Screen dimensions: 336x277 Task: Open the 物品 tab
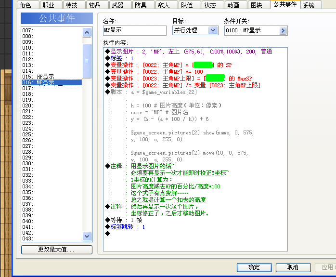click(97, 5)
